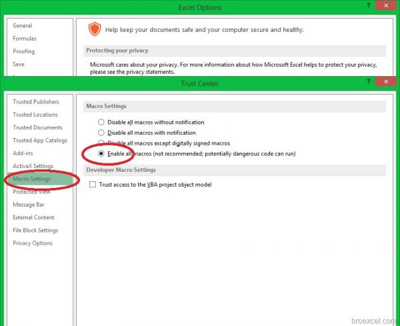Select Macro Settings in the sidebar
Screen dimensions: 400x326
[x=31, y=179]
